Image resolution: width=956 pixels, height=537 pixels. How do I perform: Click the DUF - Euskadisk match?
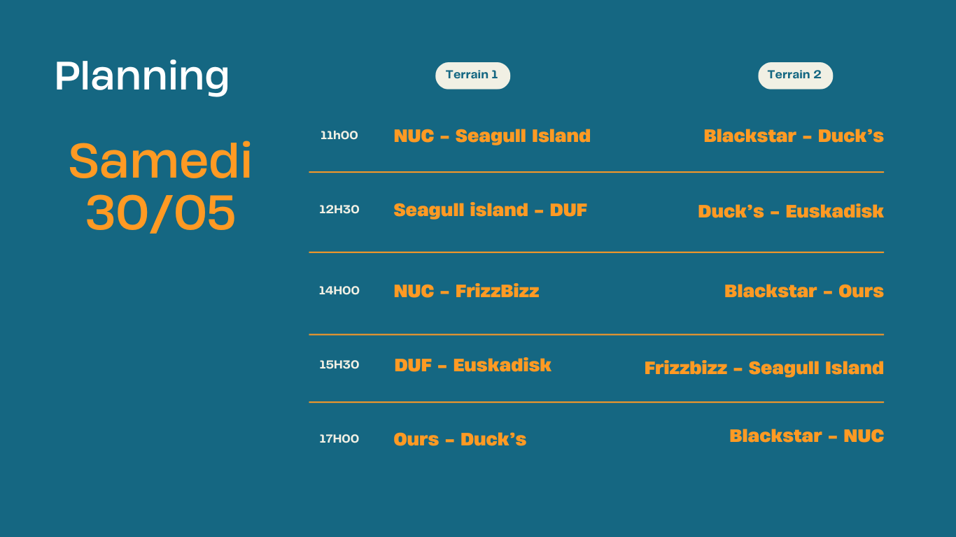[x=472, y=365]
